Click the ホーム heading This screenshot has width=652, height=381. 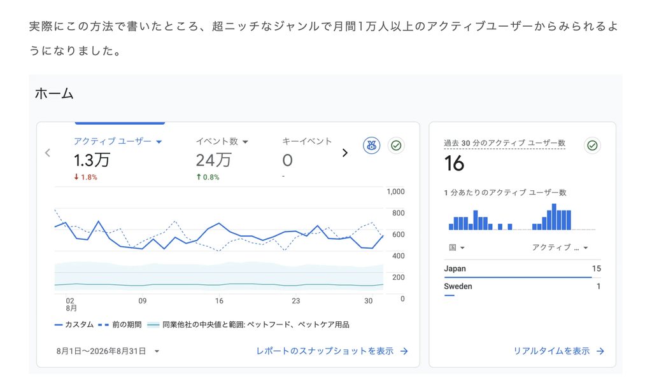pyautogui.click(x=54, y=94)
